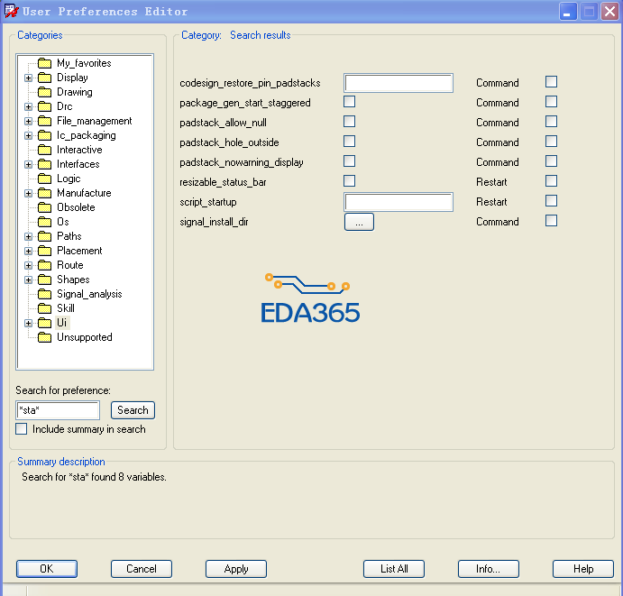Enable resizable_status_bar checkbox
Viewport: 623px width, 596px height.
[x=349, y=181]
